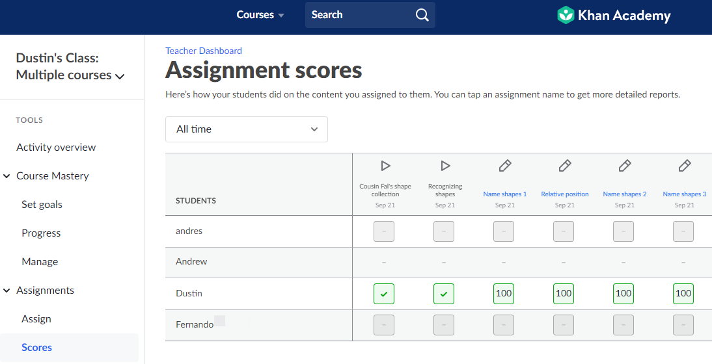This screenshot has width=712, height=364.
Task: Open Relative position assignment report
Action: (x=565, y=194)
